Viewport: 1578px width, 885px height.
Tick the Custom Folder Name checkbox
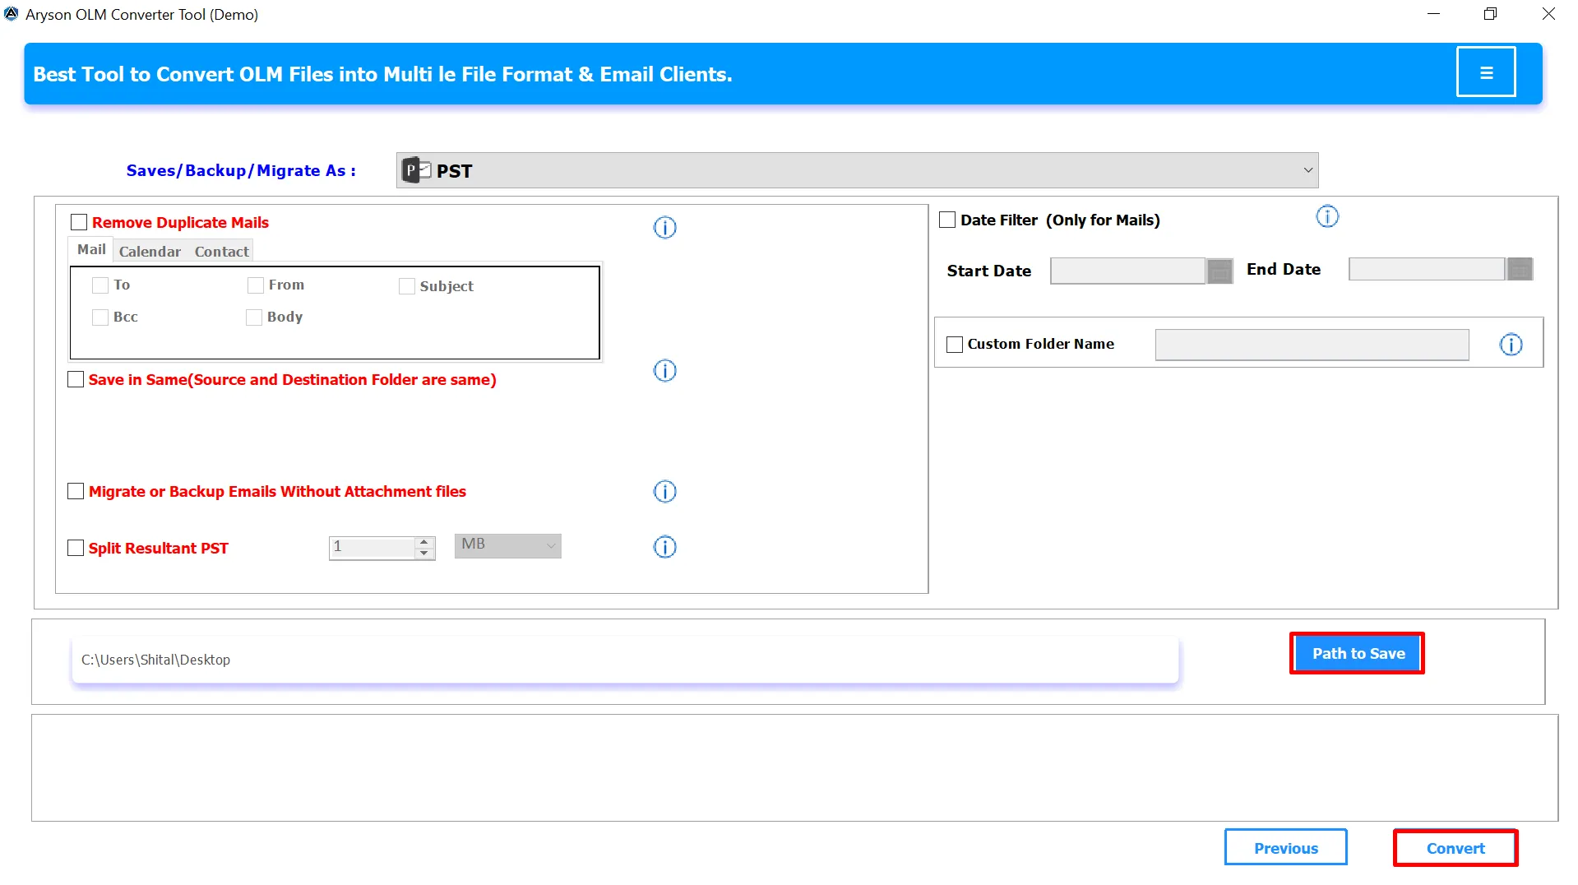click(955, 345)
